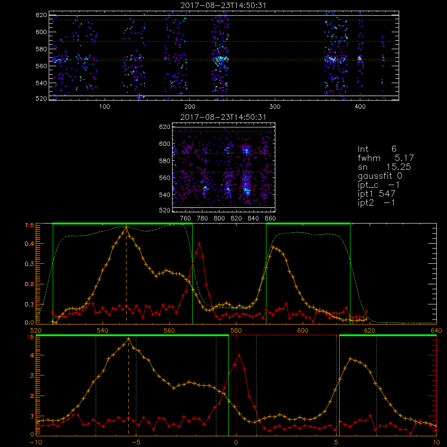Click the x-axis label 540 of upper profile plot
Viewport: 447px width, 447px height.
tap(103, 330)
